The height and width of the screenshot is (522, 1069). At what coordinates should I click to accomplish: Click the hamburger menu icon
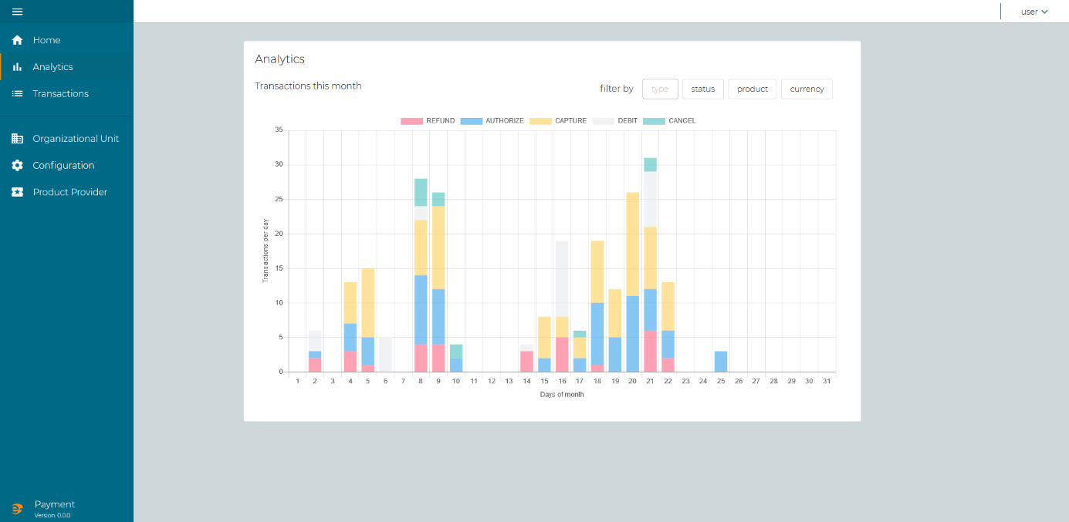point(17,12)
